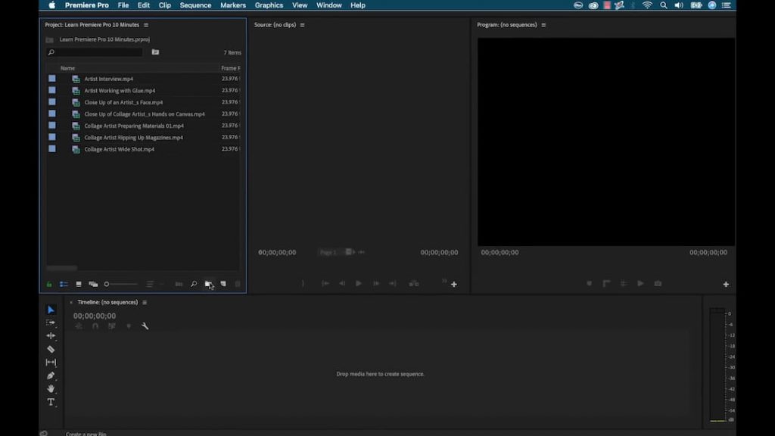Toggle List View in the Project panel
Screen dimensions: 775x436
click(63, 284)
